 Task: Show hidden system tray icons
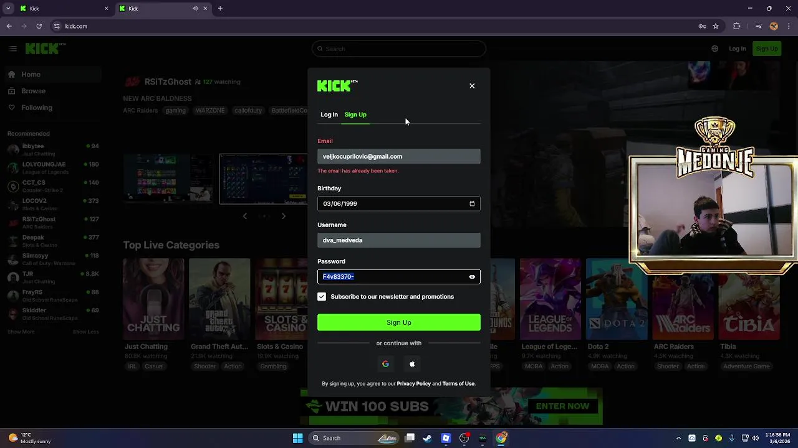click(x=678, y=438)
